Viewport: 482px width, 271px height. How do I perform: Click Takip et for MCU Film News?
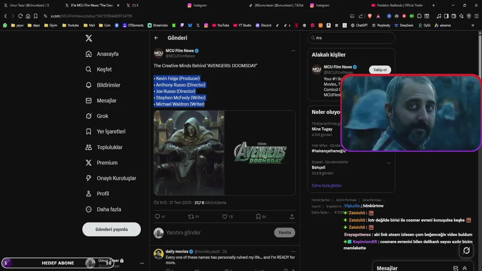pos(380,70)
